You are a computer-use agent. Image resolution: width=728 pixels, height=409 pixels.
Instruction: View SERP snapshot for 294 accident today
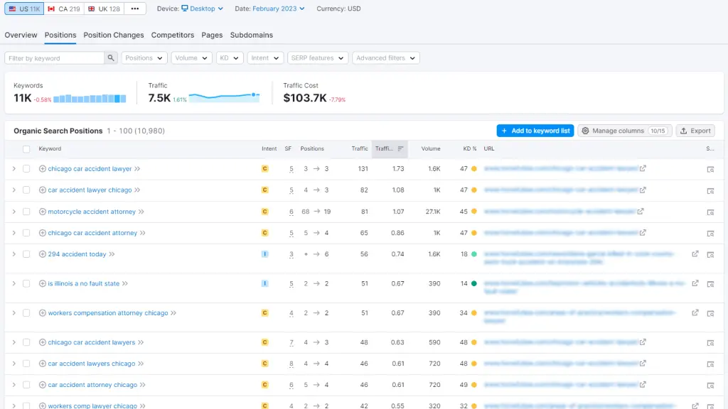coord(710,255)
